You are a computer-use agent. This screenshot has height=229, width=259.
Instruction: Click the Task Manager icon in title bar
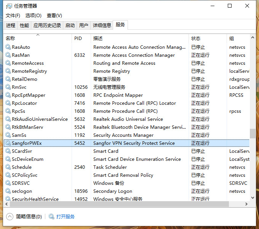[x=9, y=6]
